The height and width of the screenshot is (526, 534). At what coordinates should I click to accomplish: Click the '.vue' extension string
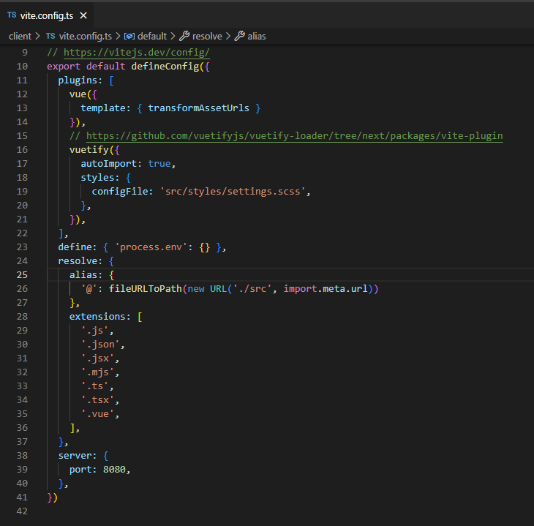[97, 414]
